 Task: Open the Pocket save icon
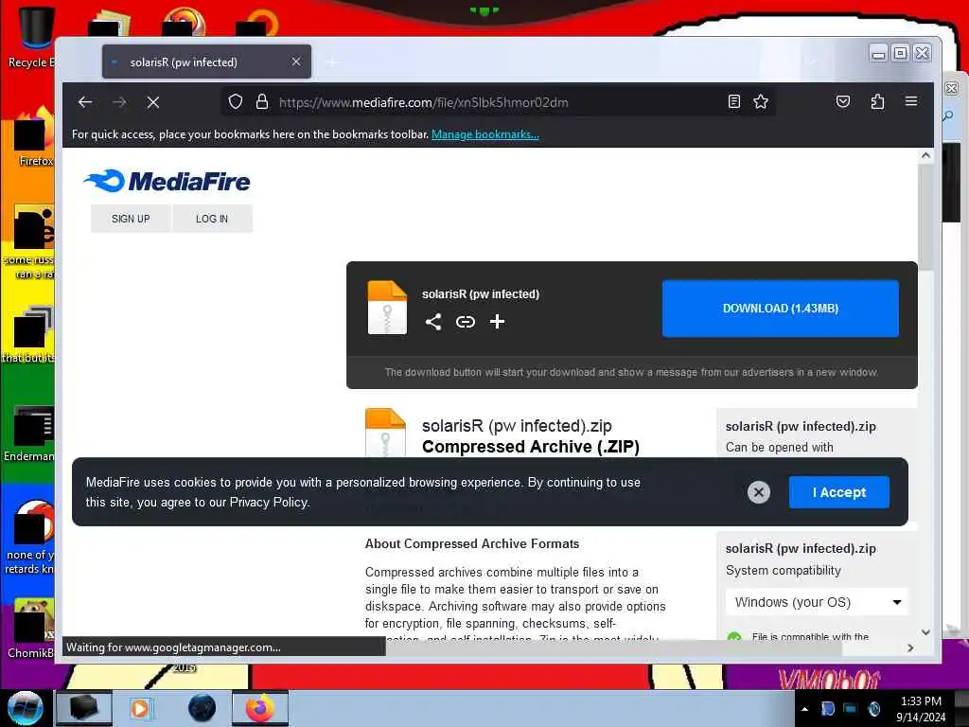coord(843,101)
